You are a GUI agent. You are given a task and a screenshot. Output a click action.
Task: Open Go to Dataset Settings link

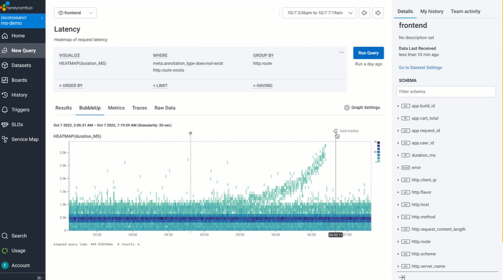(420, 67)
